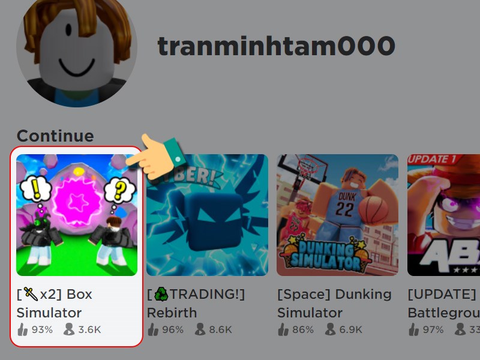Open the tranminhtam000 profile avatar
The width and height of the screenshot is (480, 360).
[x=77, y=50]
